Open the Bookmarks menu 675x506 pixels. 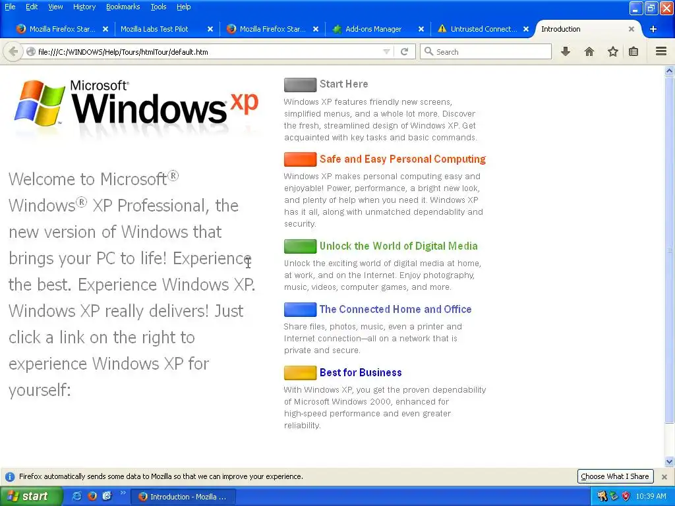coord(123,7)
